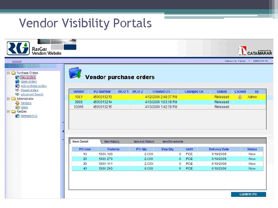Click the Purchase Orders folder icon
278x208 pixels.
tap(13, 73)
